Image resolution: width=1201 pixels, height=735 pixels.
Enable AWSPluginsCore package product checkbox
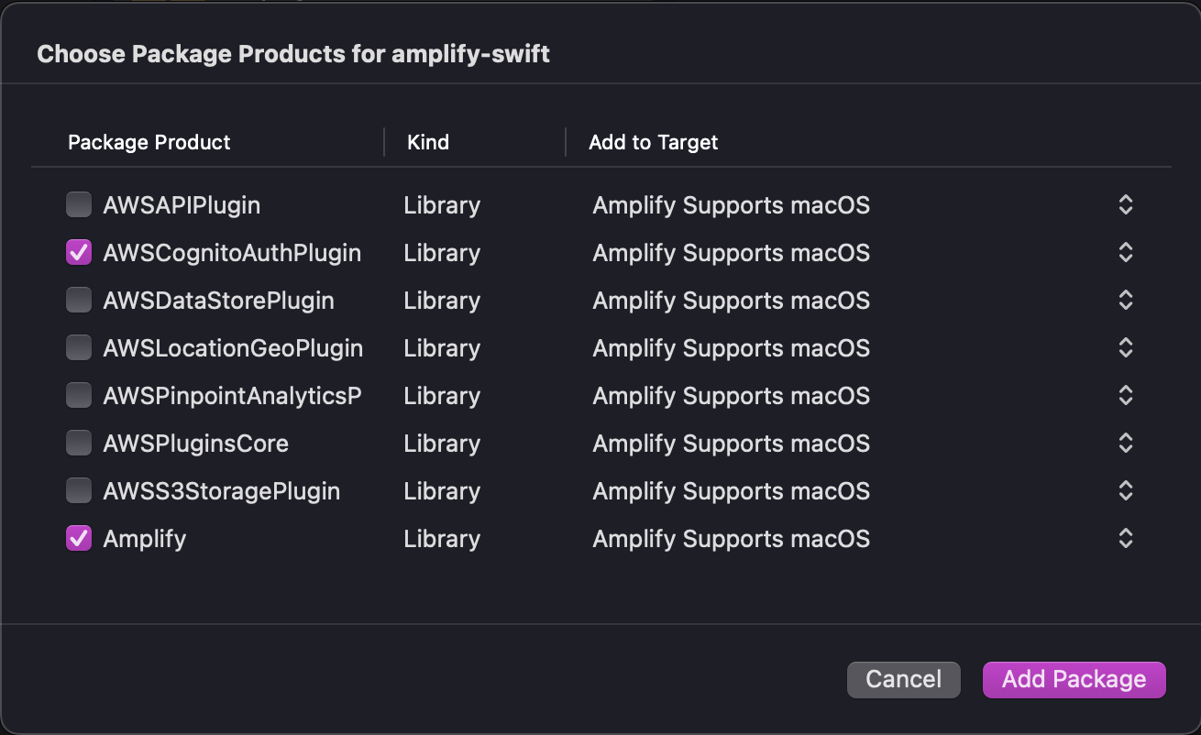pos(79,444)
